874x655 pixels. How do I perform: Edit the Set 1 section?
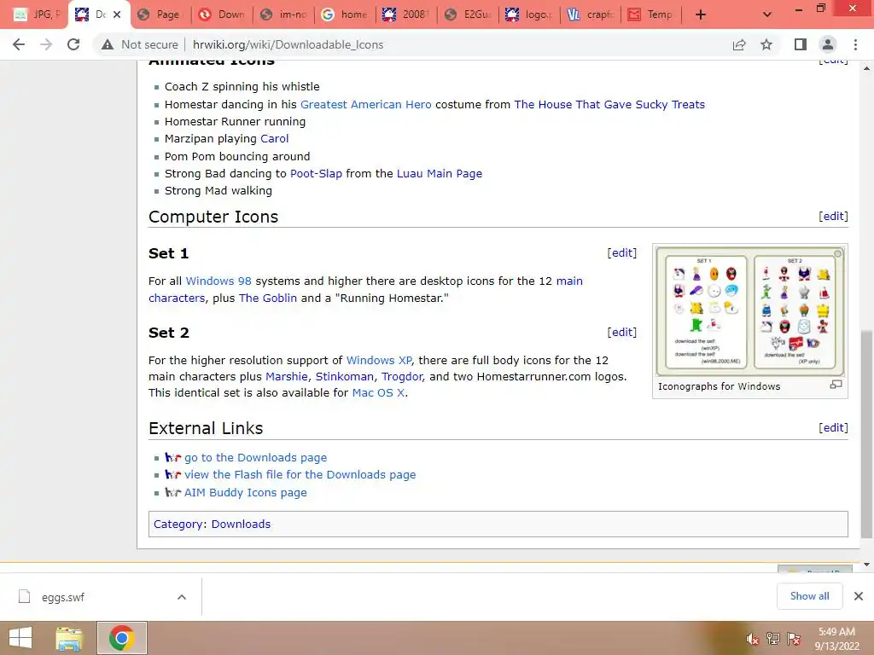pyautogui.click(x=622, y=252)
